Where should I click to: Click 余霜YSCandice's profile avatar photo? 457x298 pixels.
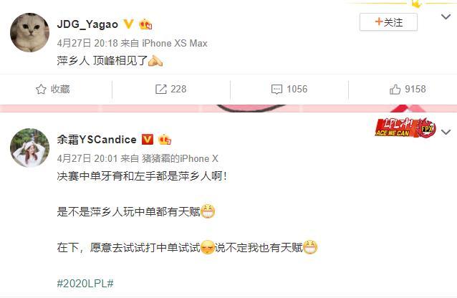tap(30, 148)
